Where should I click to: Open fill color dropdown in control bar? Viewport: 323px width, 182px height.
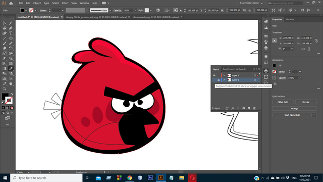tap(26, 10)
